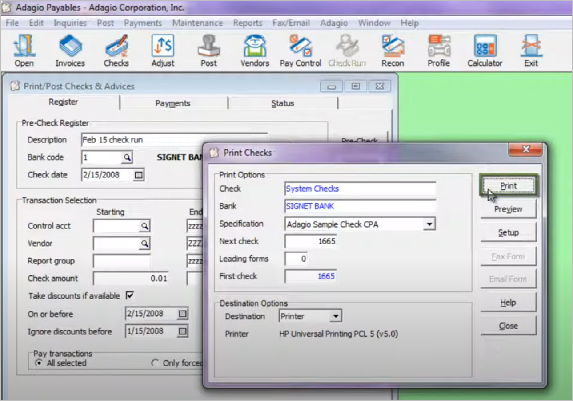Image resolution: width=573 pixels, height=401 pixels.
Task: Click the Email Form button
Action: 509,279
